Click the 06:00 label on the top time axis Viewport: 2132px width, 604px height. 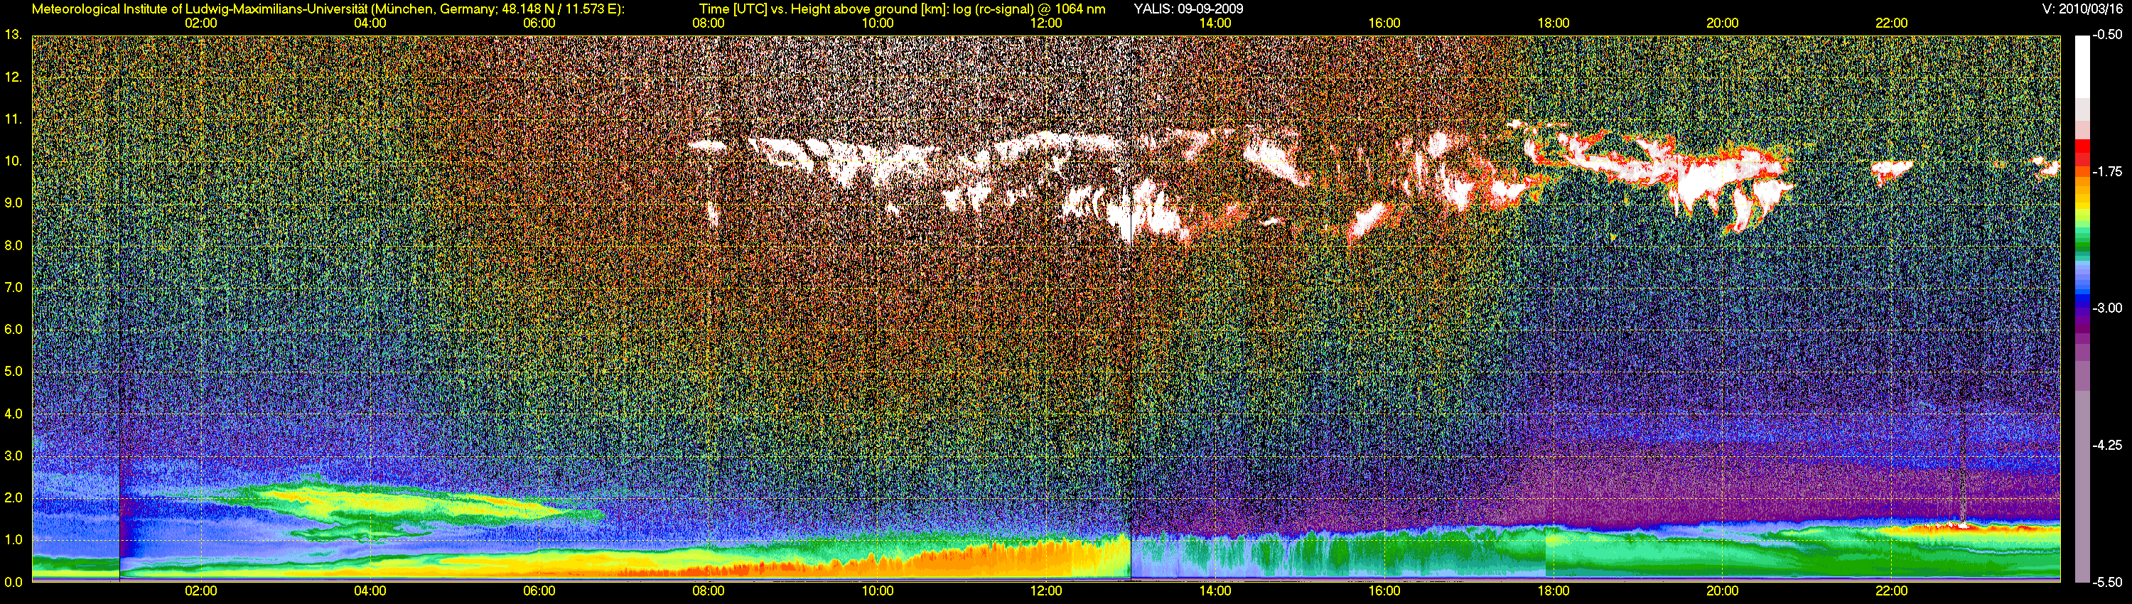pos(539,23)
